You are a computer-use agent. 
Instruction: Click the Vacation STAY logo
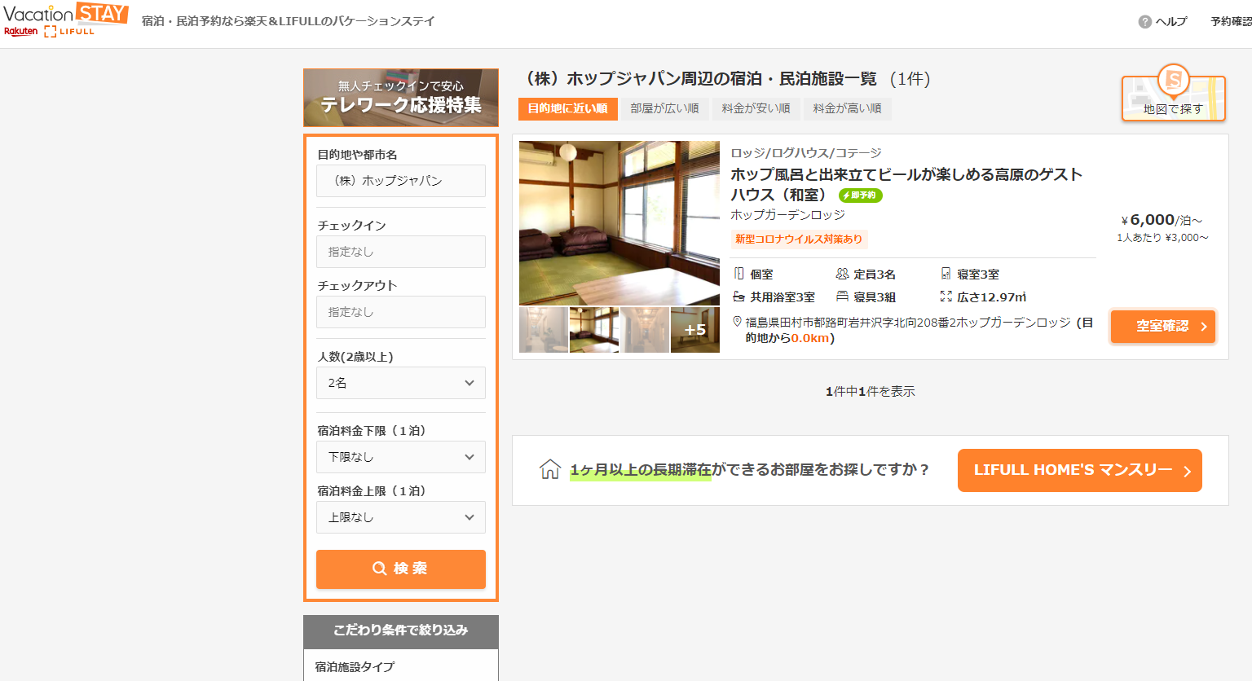point(65,20)
